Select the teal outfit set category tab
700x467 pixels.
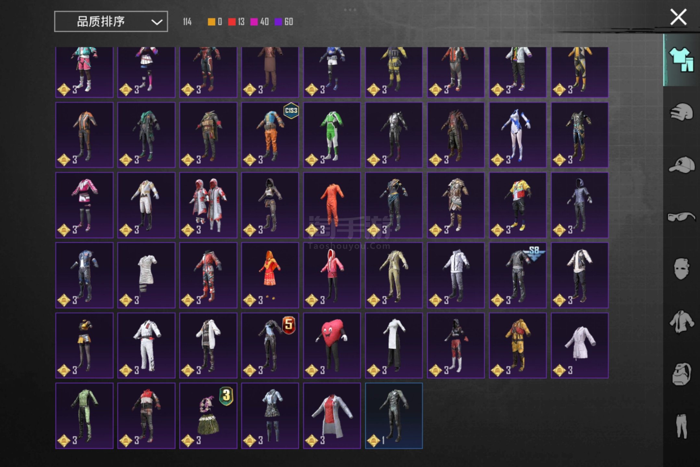[x=682, y=60]
